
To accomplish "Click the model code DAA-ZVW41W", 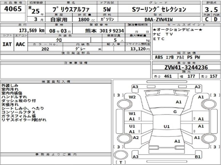I will 159,20.
